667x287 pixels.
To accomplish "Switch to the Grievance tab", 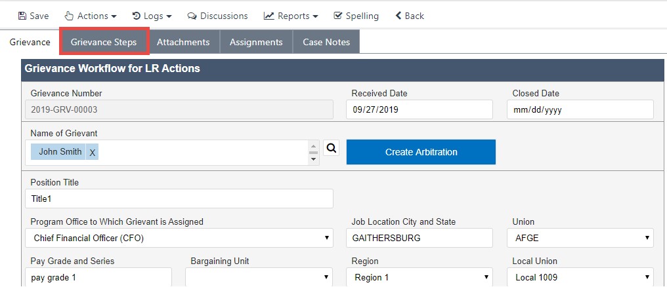I will [30, 42].
